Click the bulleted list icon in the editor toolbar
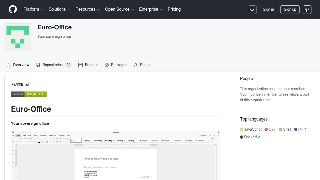 (47, 139)
